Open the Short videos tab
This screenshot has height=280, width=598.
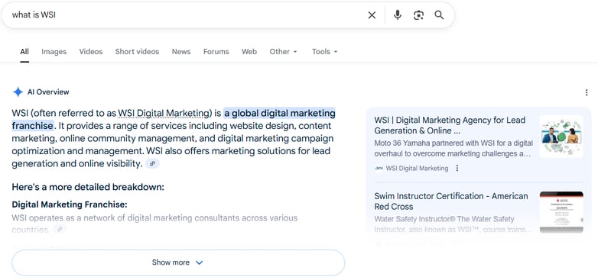tap(137, 51)
